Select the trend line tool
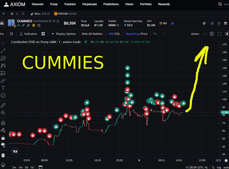This screenshot has height=169, width=229. point(3,51)
